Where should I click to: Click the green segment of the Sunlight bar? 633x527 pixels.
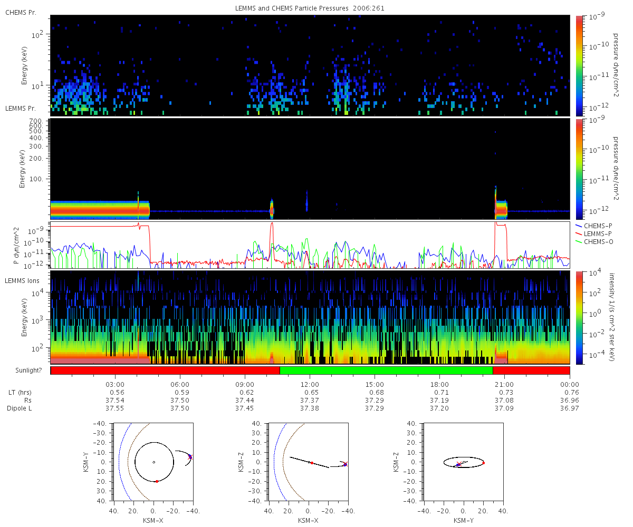pos(386,370)
